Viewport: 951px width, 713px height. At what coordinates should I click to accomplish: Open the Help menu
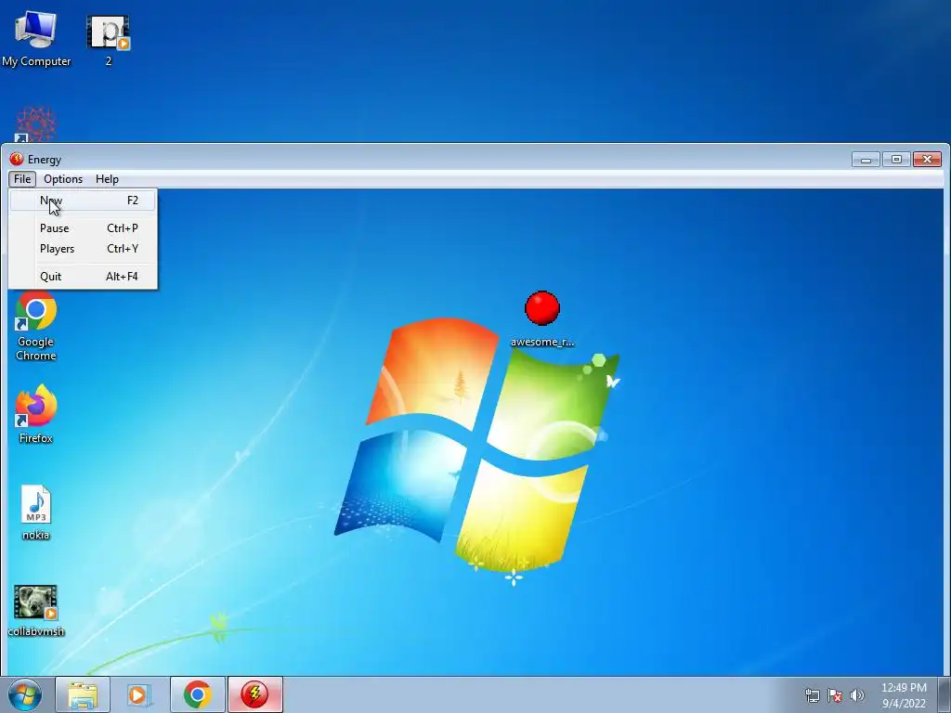pos(108,179)
